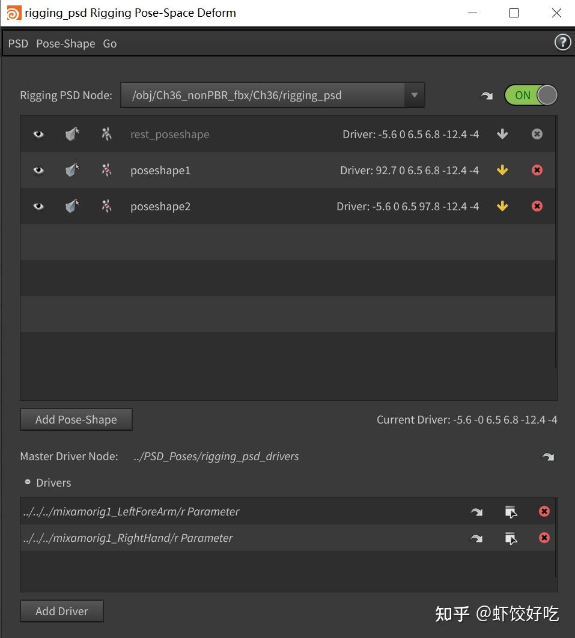
Task: Open the Go menu
Action: (x=110, y=43)
